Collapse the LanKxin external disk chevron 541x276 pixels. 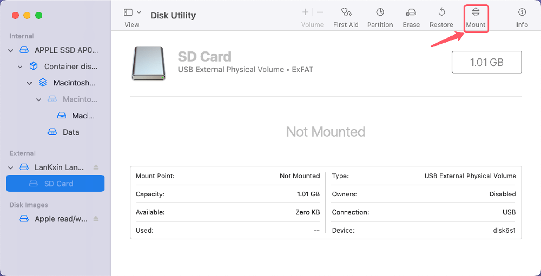pos(11,167)
